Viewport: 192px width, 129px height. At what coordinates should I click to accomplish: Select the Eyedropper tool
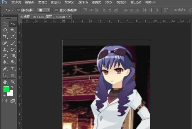click(12, 36)
